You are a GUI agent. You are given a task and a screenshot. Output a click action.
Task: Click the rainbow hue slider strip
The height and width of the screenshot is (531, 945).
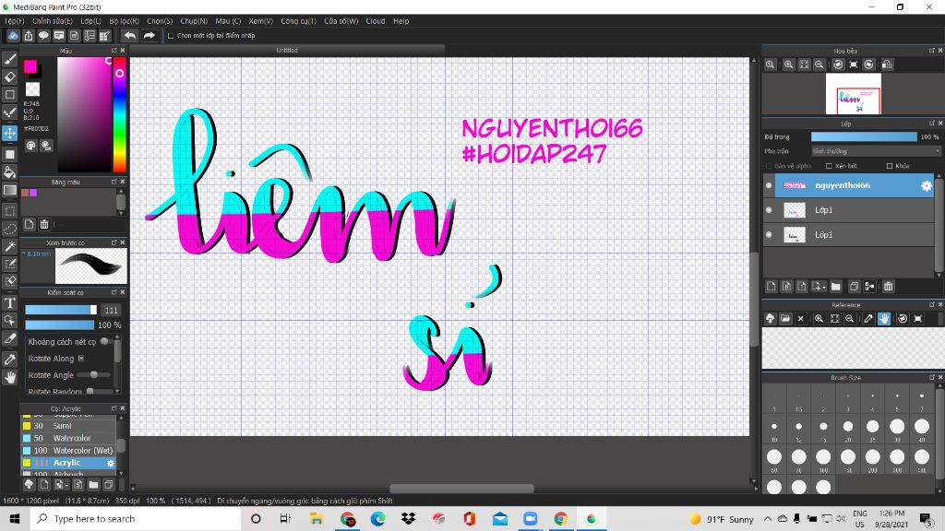(x=119, y=114)
